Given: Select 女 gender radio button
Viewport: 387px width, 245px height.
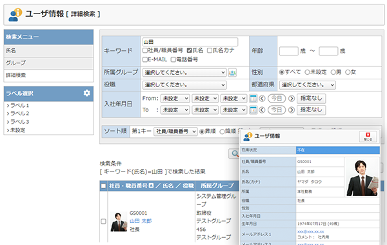Looking at the screenshot, I should pyautogui.click(x=348, y=72).
